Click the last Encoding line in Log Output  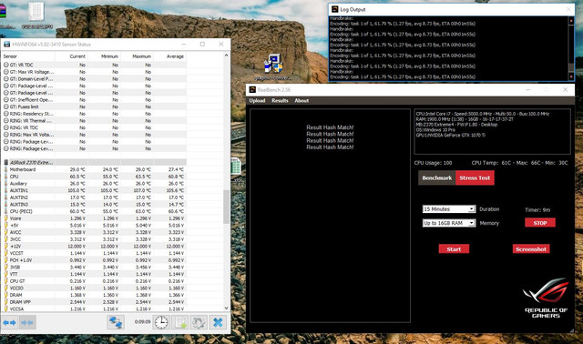[x=403, y=76]
